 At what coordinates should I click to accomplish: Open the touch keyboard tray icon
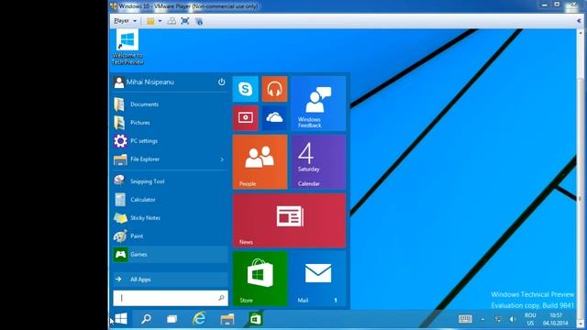point(465,319)
